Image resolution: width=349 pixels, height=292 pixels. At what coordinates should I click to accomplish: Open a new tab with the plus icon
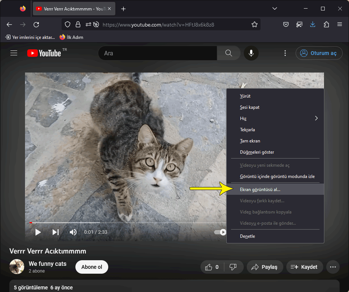123,9
